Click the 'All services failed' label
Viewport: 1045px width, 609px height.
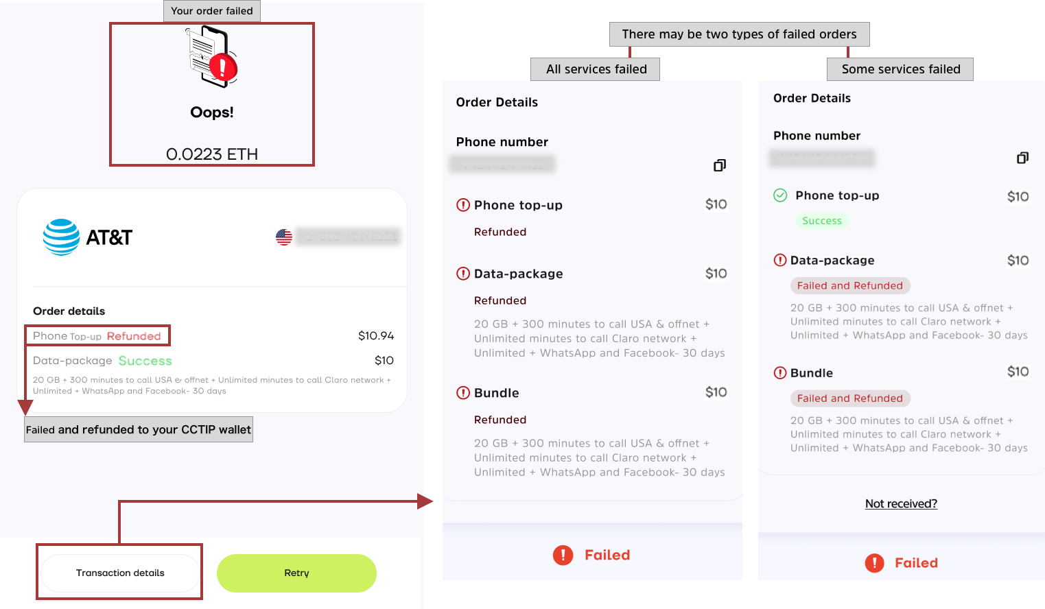596,69
